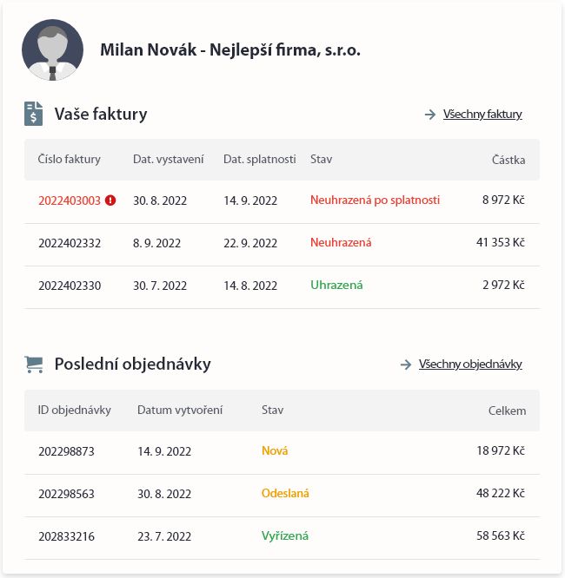This screenshot has width=565, height=578.
Task: Open overdue invoice 2022403003
Action: 70,200
